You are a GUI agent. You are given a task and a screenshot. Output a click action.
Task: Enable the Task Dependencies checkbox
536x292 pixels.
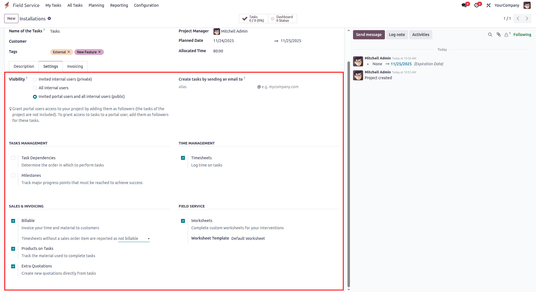(13, 158)
